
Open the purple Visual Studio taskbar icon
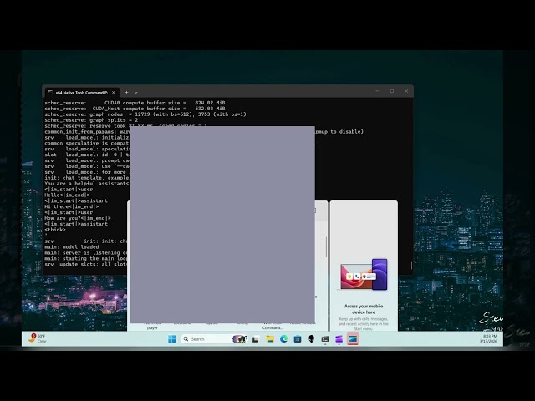coord(339,339)
